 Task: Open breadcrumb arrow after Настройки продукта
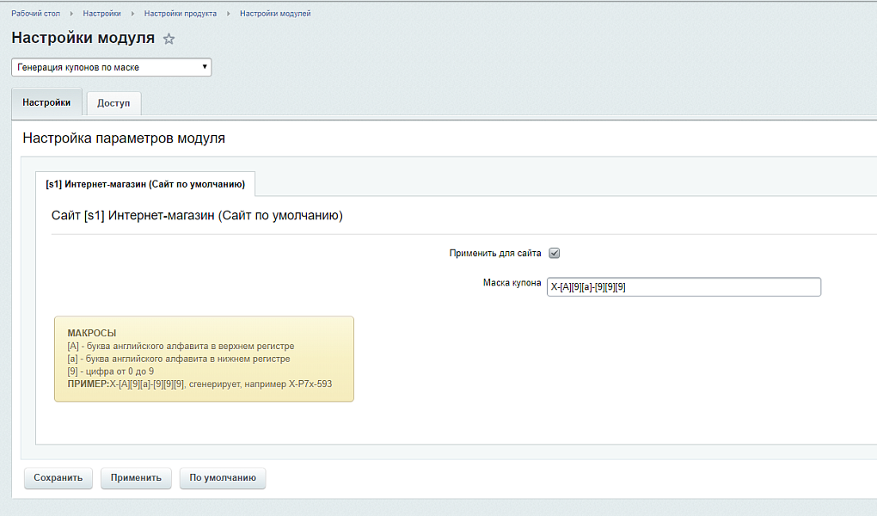point(229,14)
